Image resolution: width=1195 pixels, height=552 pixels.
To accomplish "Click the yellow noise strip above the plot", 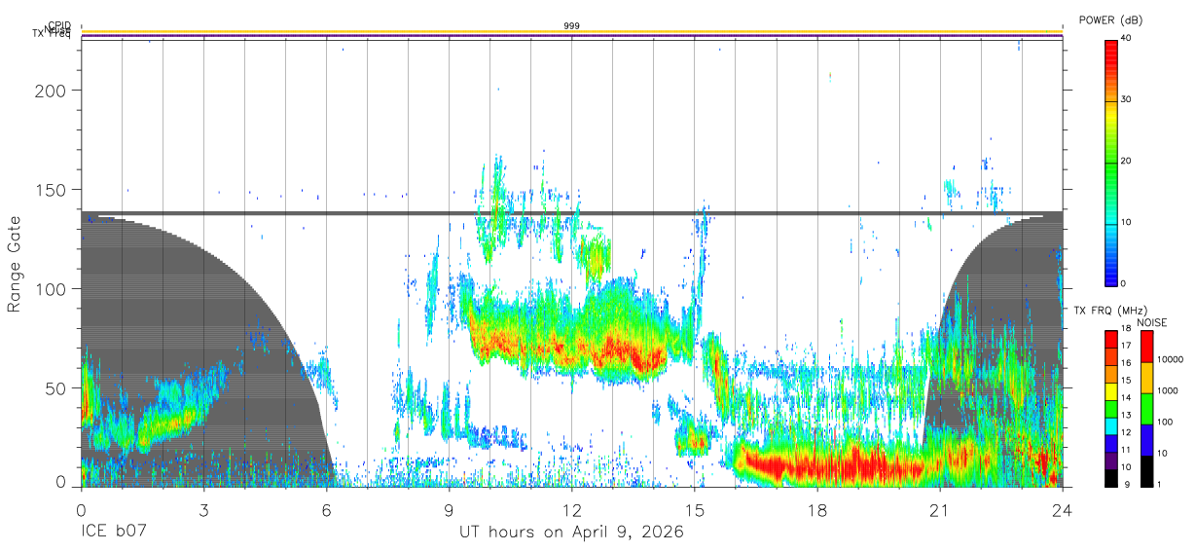I will pos(572,31).
